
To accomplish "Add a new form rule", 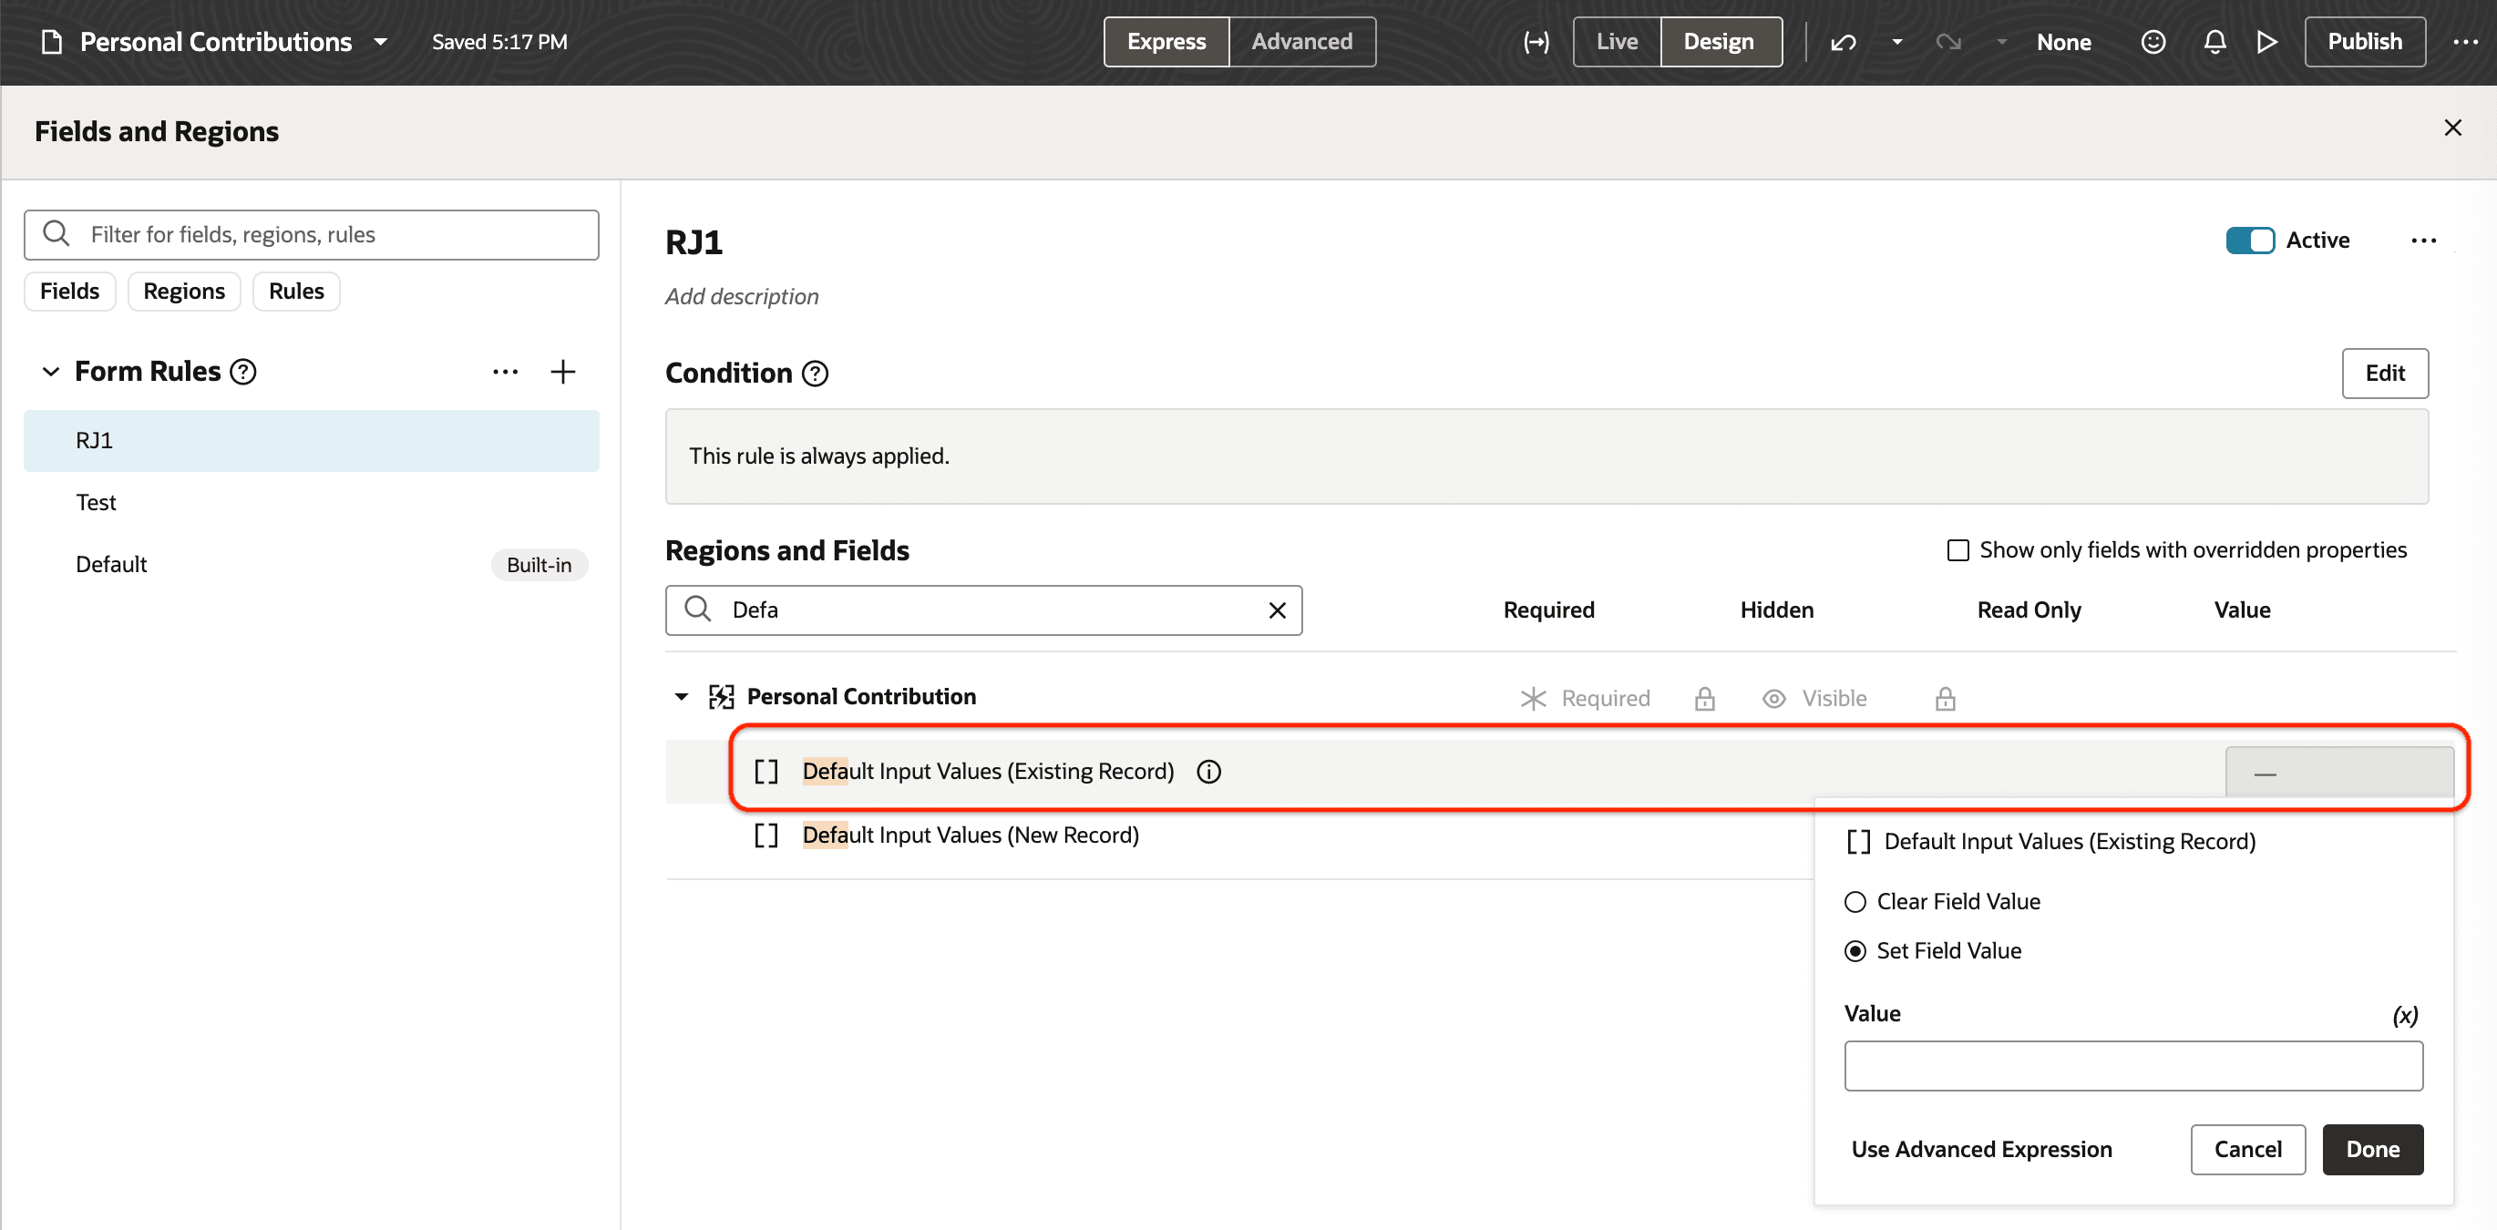I will (562, 371).
